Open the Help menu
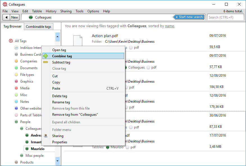246x166 pixels. (x=106, y=11)
